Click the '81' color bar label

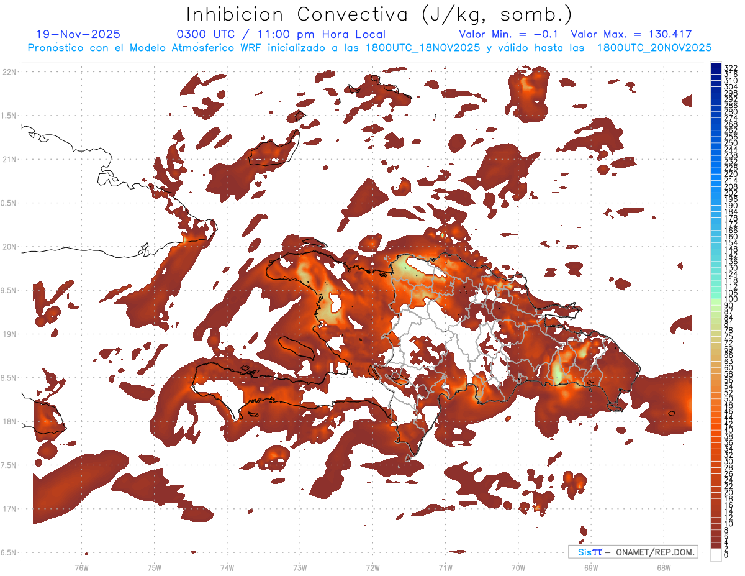click(x=729, y=324)
